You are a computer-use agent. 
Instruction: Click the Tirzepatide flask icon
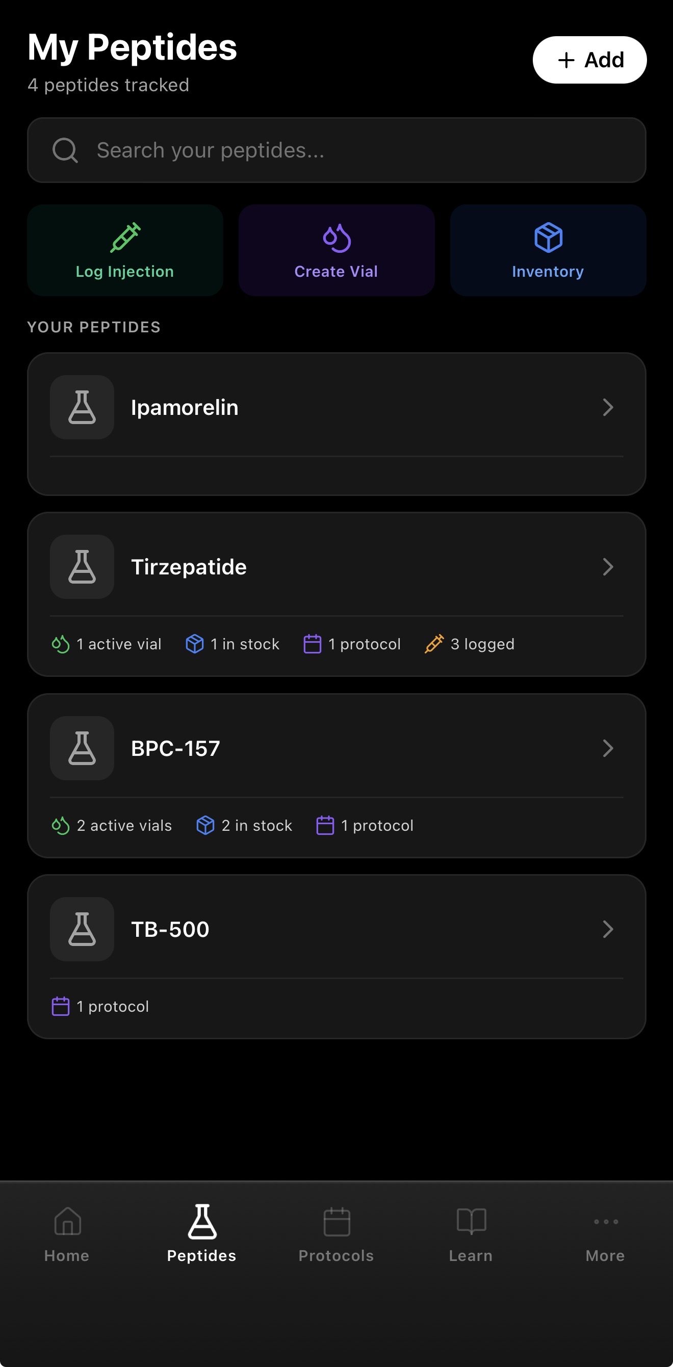82,567
